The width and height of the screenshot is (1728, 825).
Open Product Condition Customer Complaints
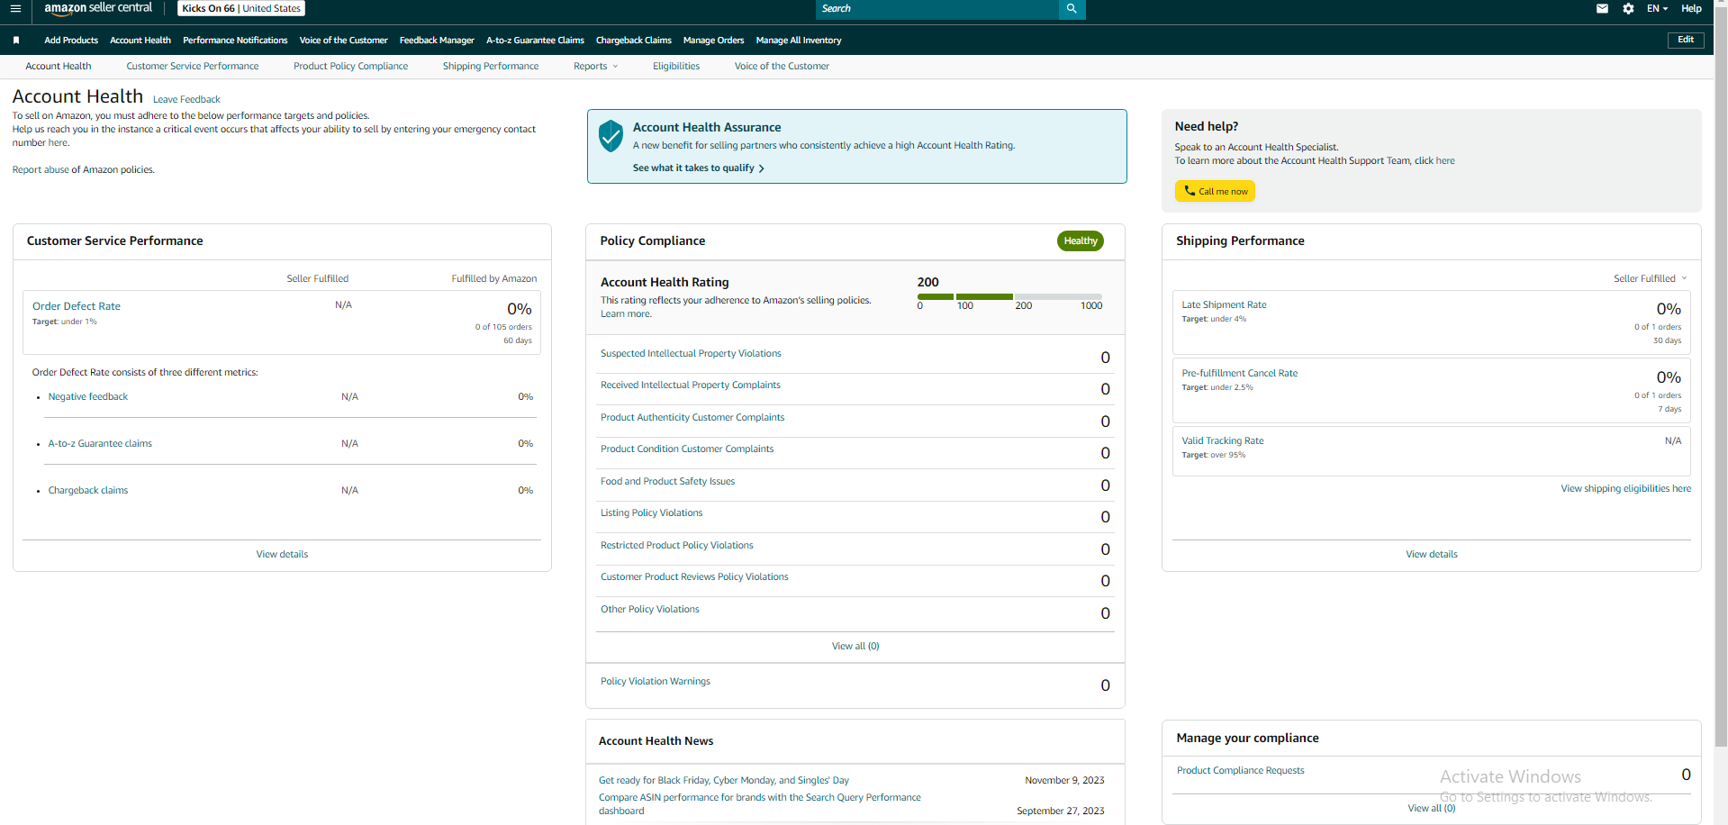[687, 449]
